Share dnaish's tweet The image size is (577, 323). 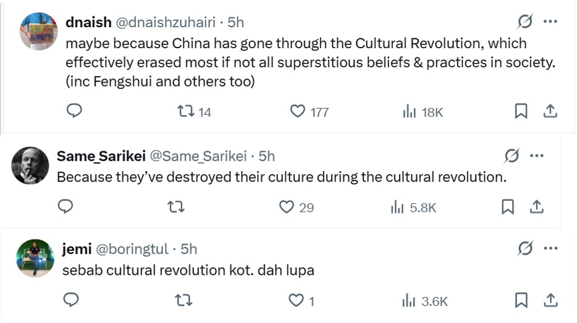[x=550, y=111]
